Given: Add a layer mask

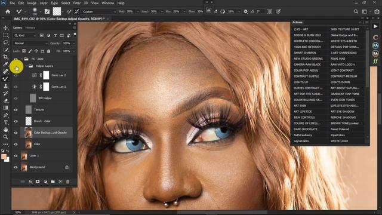Looking at the screenshot, I should tap(38, 182).
